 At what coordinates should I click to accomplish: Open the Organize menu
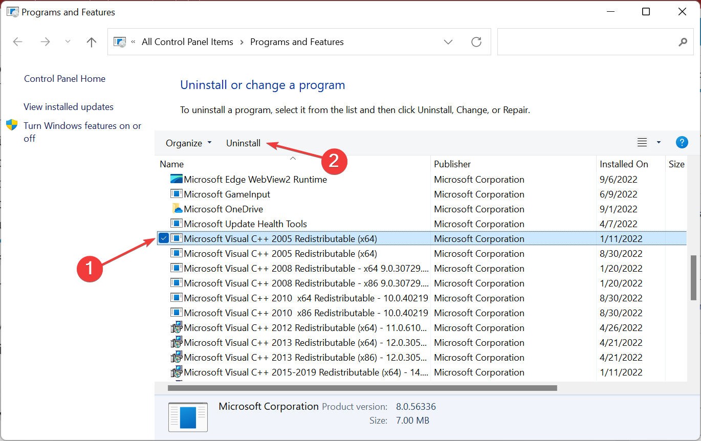click(x=188, y=143)
